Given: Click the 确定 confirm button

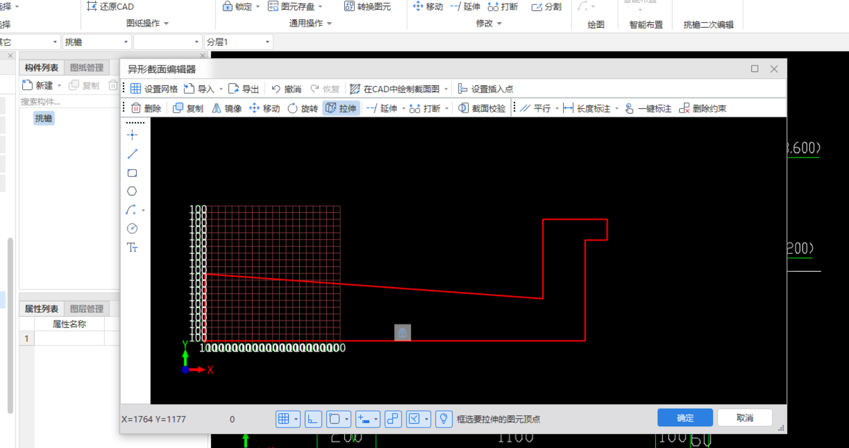Looking at the screenshot, I should coord(685,418).
